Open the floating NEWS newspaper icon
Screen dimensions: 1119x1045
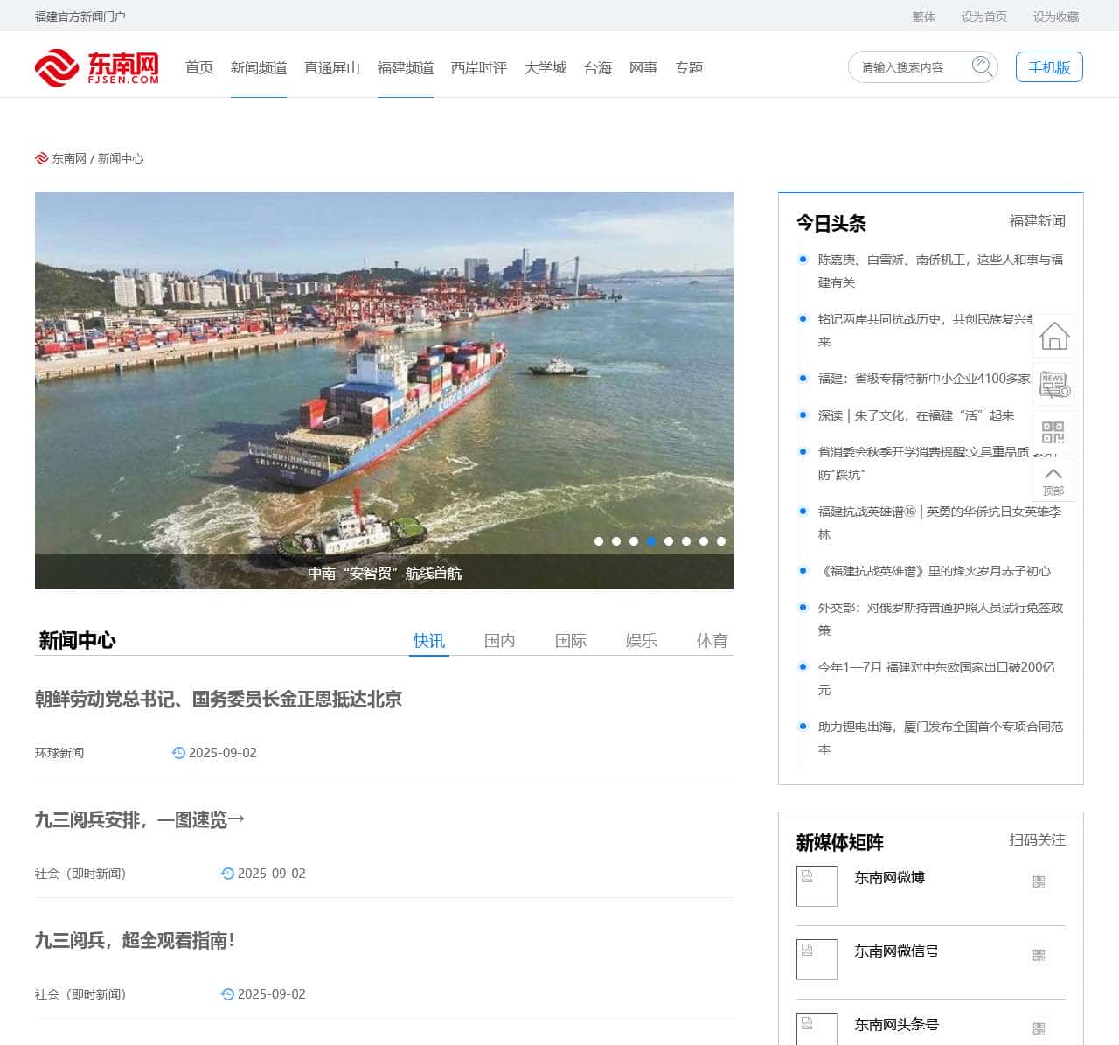1053,384
